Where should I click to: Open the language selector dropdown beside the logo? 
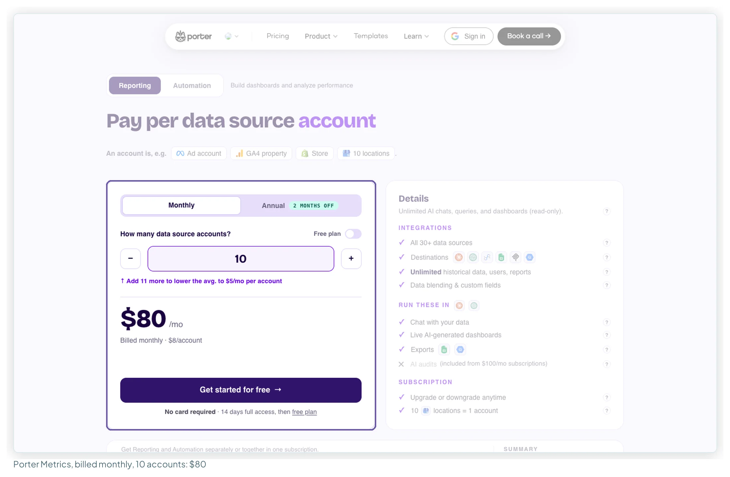(x=232, y=36)
